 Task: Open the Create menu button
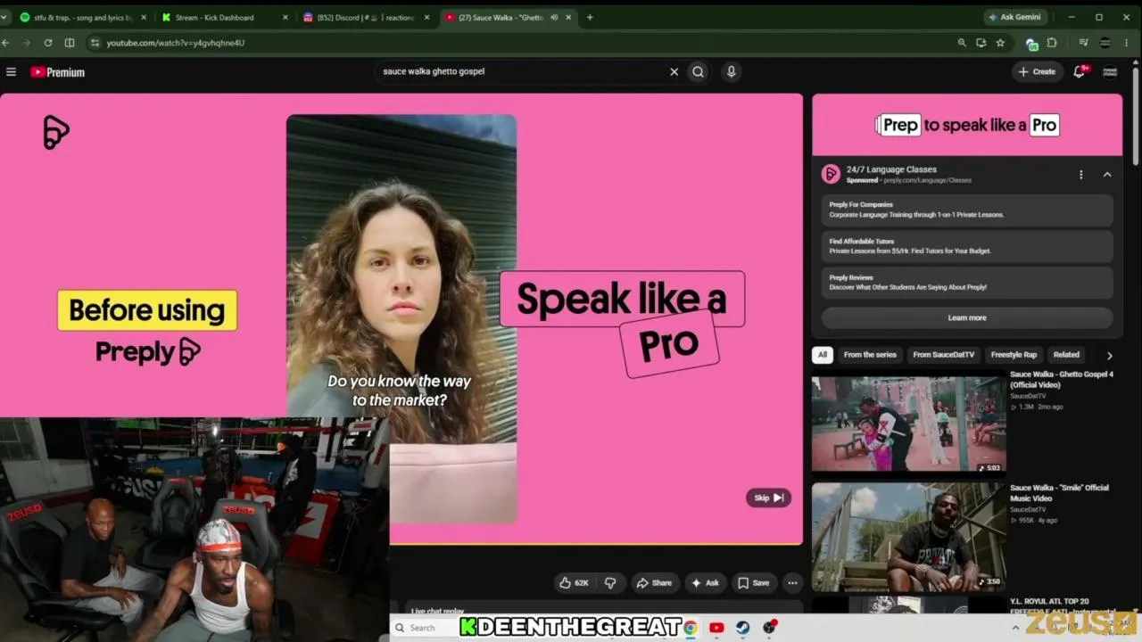click(1037, 71)
